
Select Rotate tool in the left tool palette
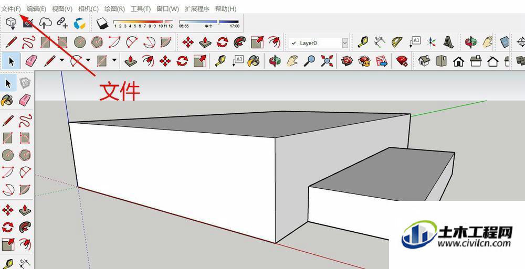pyautogui.click(x=7, y=227)
